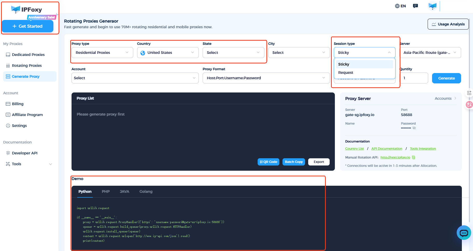Open the API Documentation link
This screenshot has width=473, height=251.
387,149
